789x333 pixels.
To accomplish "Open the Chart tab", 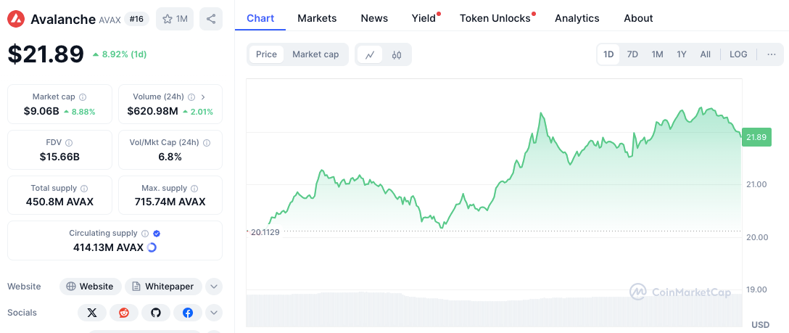I will tap(260, 19).
